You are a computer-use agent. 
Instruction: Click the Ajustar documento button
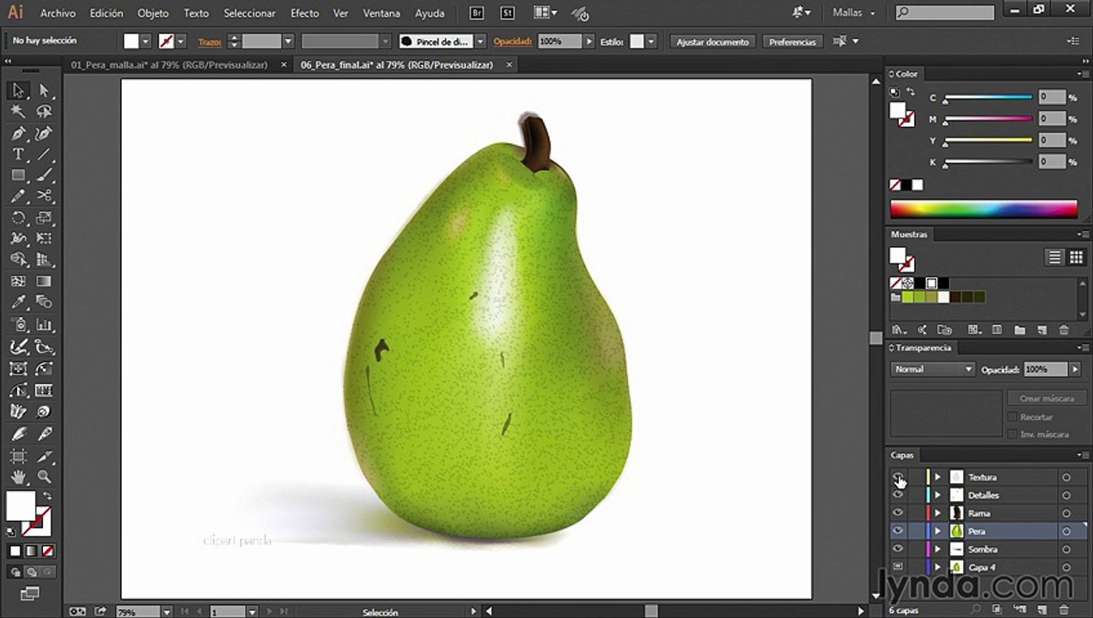point(712,41)
